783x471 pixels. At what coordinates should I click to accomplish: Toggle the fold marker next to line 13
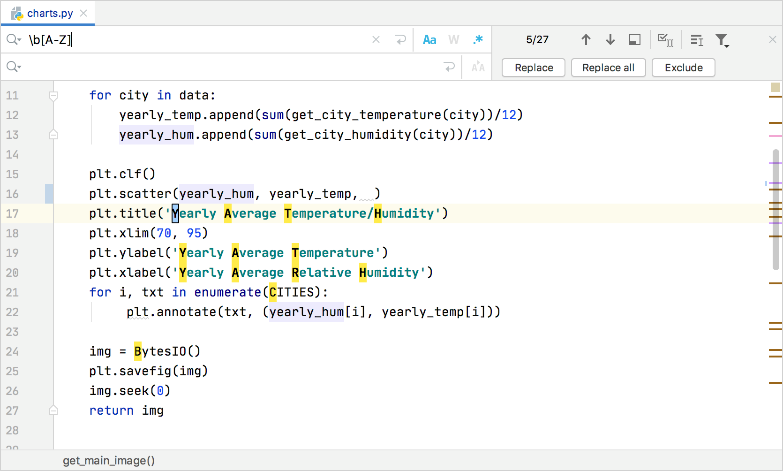click(53, 134)
